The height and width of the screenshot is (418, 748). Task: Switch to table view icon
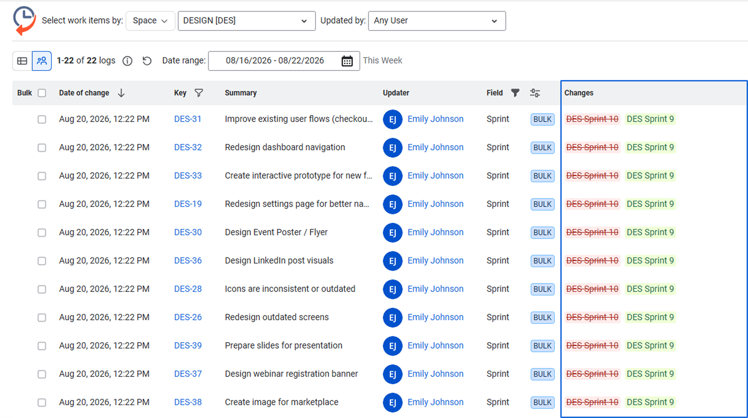tap(22, 61)
